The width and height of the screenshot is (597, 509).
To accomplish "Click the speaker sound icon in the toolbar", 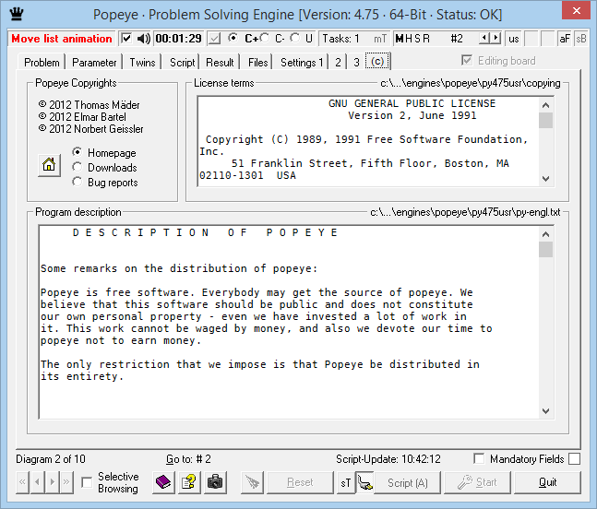I will click(144, 39).
